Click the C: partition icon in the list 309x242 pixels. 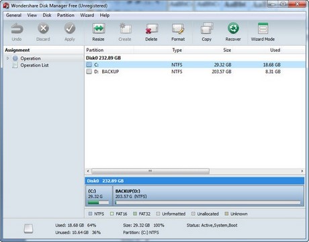pos(89,65)
